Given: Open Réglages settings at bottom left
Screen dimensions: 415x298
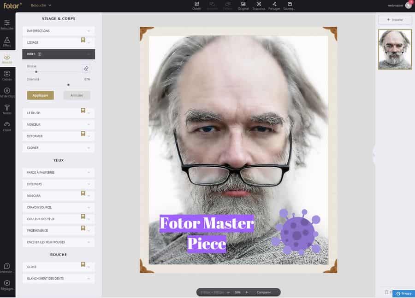Looking at the screenshot, I should pos(7,284).
